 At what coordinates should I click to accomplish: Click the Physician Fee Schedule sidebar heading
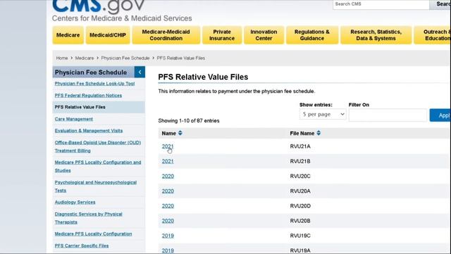tap(91, 72)
